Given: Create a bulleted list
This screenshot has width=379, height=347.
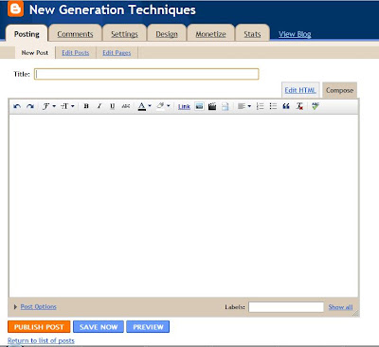Looking at the screenshot, I should 273,106.
